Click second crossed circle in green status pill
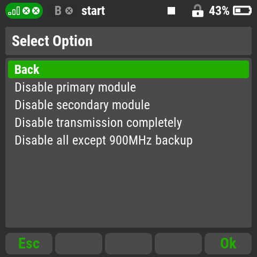The image size is (257, 257). pyautogui.click(x=36, y=11)
